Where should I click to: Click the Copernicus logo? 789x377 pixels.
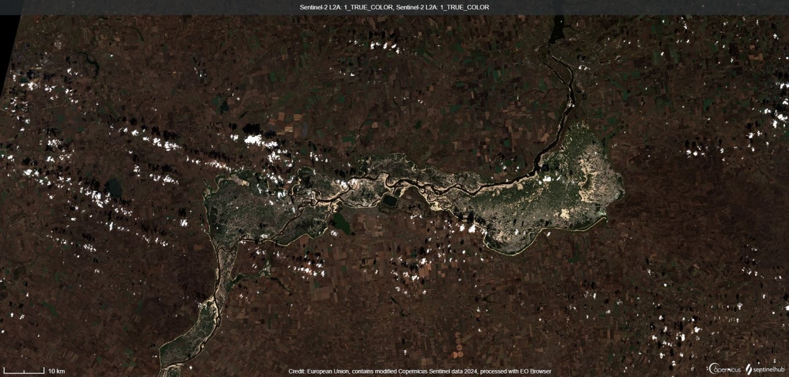click(x=724, y=369)
